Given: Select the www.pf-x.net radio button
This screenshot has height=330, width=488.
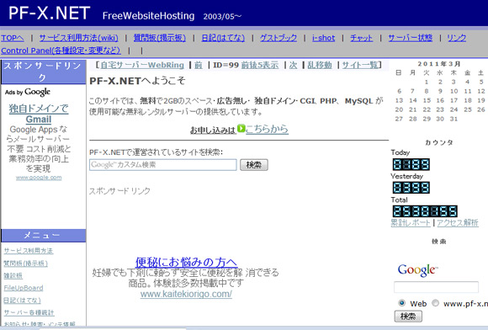Looking at the screenshot, I should [x=435, y=303].
